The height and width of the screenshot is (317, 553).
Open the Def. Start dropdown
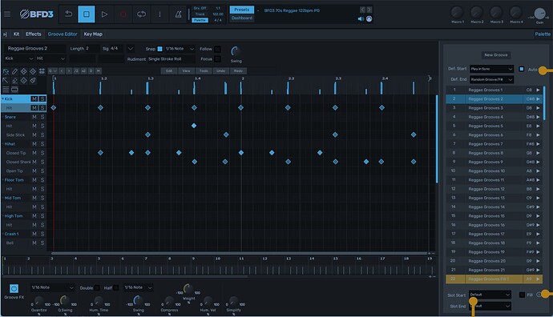491,69
